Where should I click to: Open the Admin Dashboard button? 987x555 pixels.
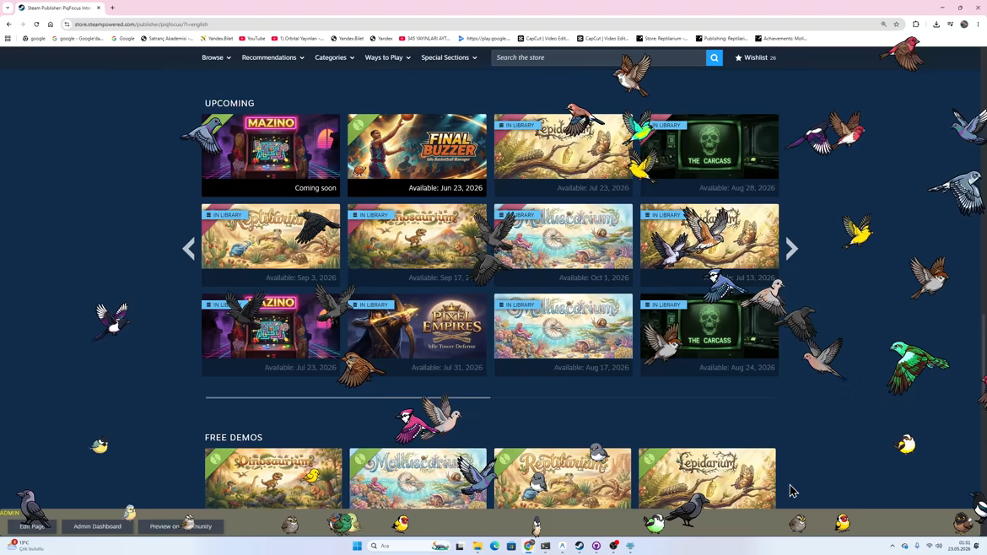pyautogui.click(x=97, y=526)
